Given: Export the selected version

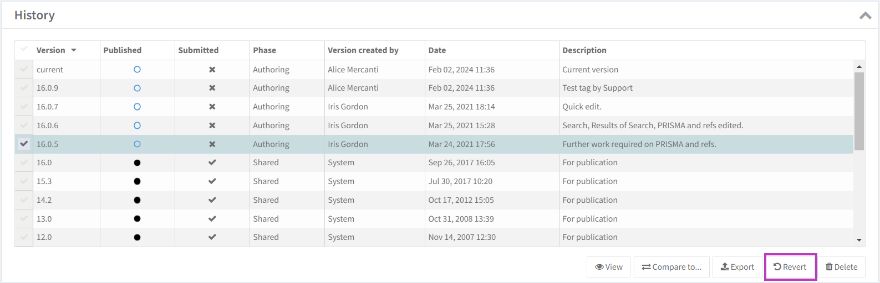Looking at the screenshot, I should coord(737,267).
